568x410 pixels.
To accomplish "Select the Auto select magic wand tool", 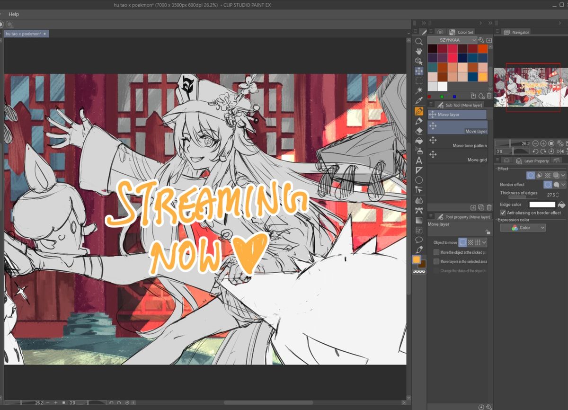I will coord(419,91).
